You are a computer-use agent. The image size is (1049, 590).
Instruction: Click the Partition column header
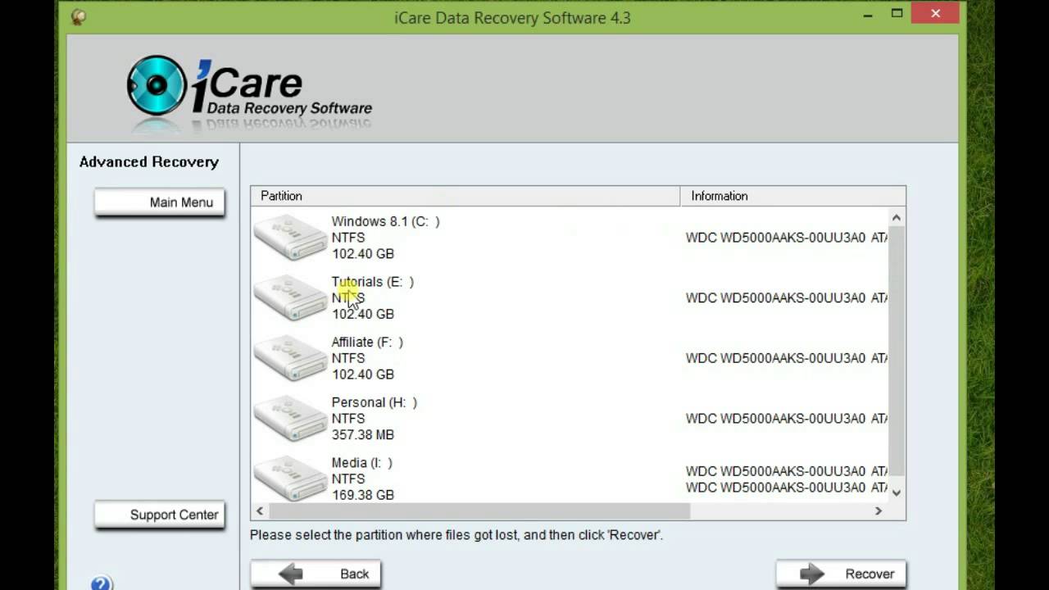465,196
